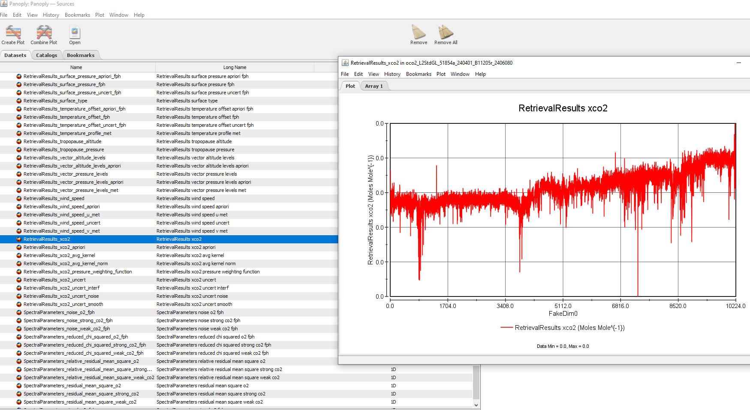Click the plot window's title bar icon
The image size is (750, 410).
(x=345, y=63)
